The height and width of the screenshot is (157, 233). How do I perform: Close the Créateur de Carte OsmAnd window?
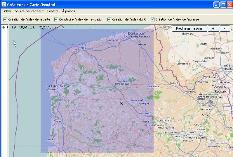230,5
